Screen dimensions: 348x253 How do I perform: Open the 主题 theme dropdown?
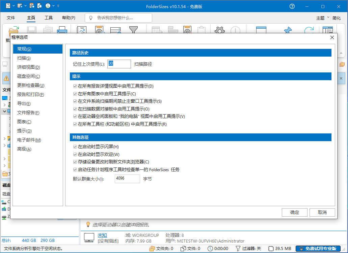[x=323, y=18]
